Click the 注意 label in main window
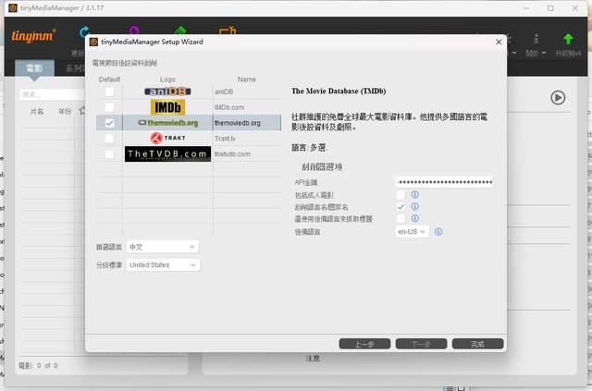The image size is (592, 391). tap(313, 358)
